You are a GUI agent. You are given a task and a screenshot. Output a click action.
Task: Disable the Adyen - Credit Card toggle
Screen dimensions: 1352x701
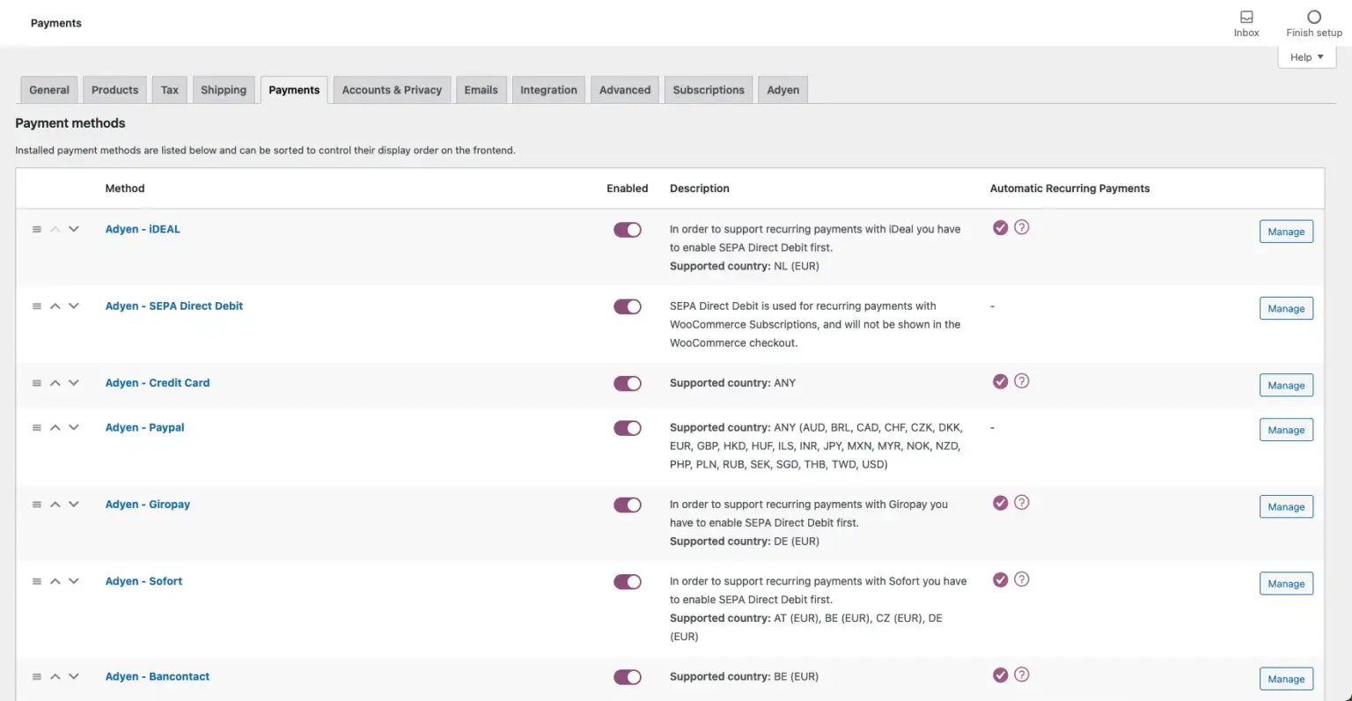tap(628, 384)
